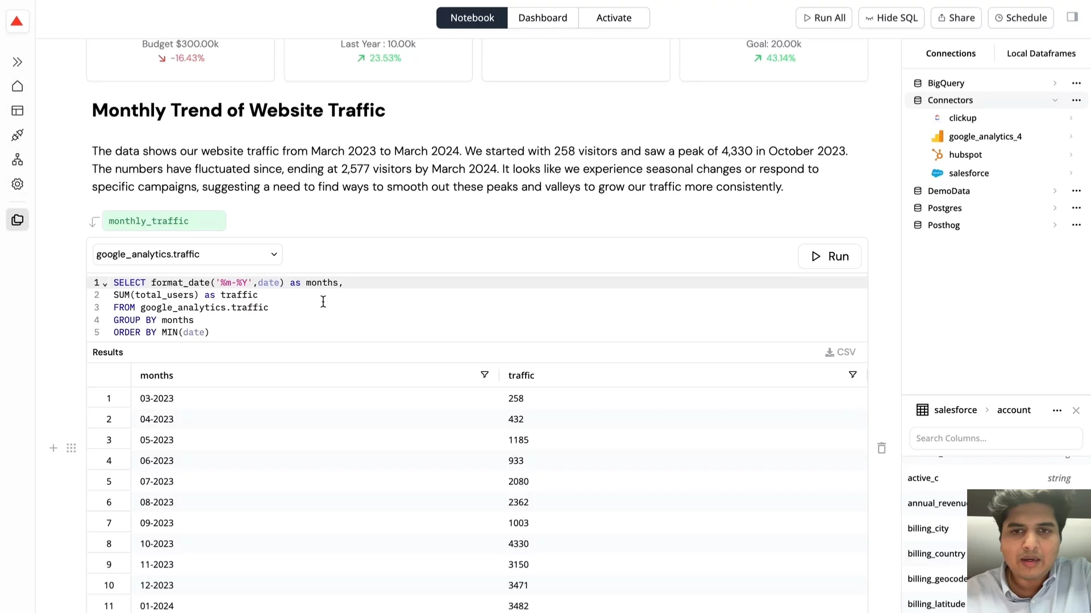Toggle the right side panel icon
Image resolution: width=1091 pixels, height=613 pixels.
click(1072, 17)
